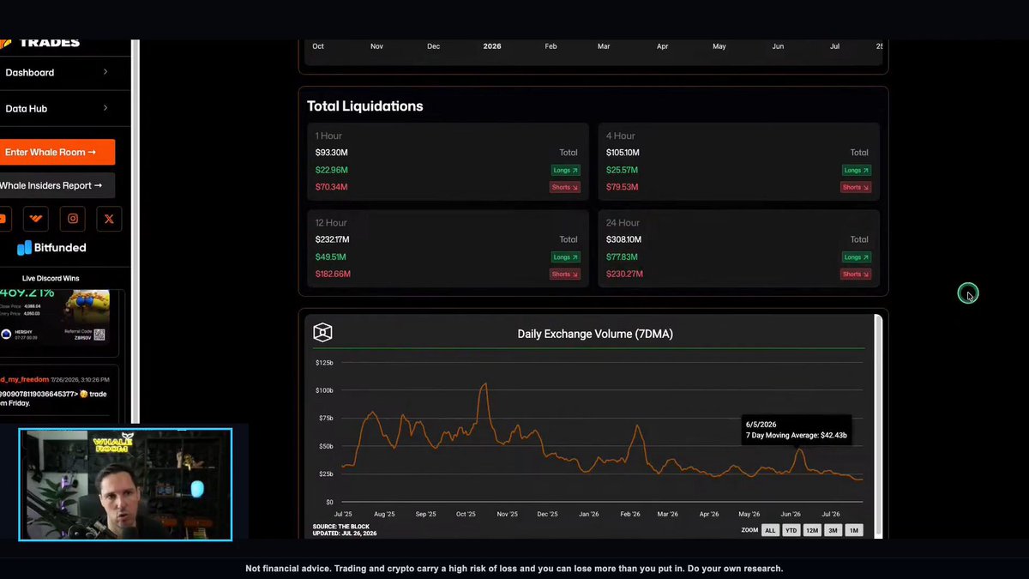
Task: Click the Shorts badge in 12 Hour card
Action: pyautogui.click(x=565, y=274)
